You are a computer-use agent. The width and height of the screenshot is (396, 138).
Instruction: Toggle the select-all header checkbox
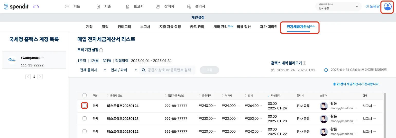(x=85, y=95)
